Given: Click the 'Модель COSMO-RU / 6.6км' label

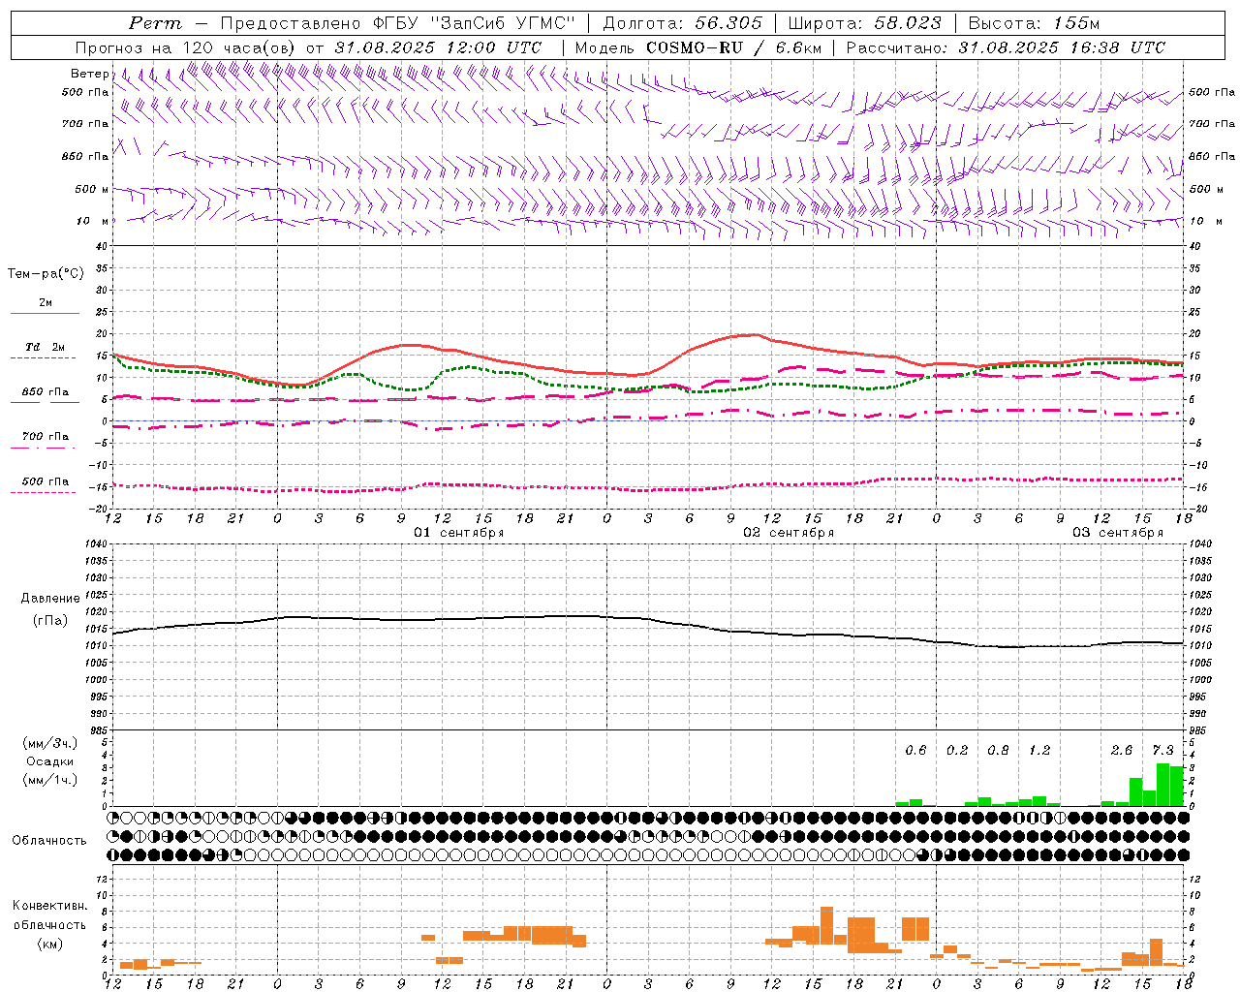Looking at the screenshot, I should point(698,47).
